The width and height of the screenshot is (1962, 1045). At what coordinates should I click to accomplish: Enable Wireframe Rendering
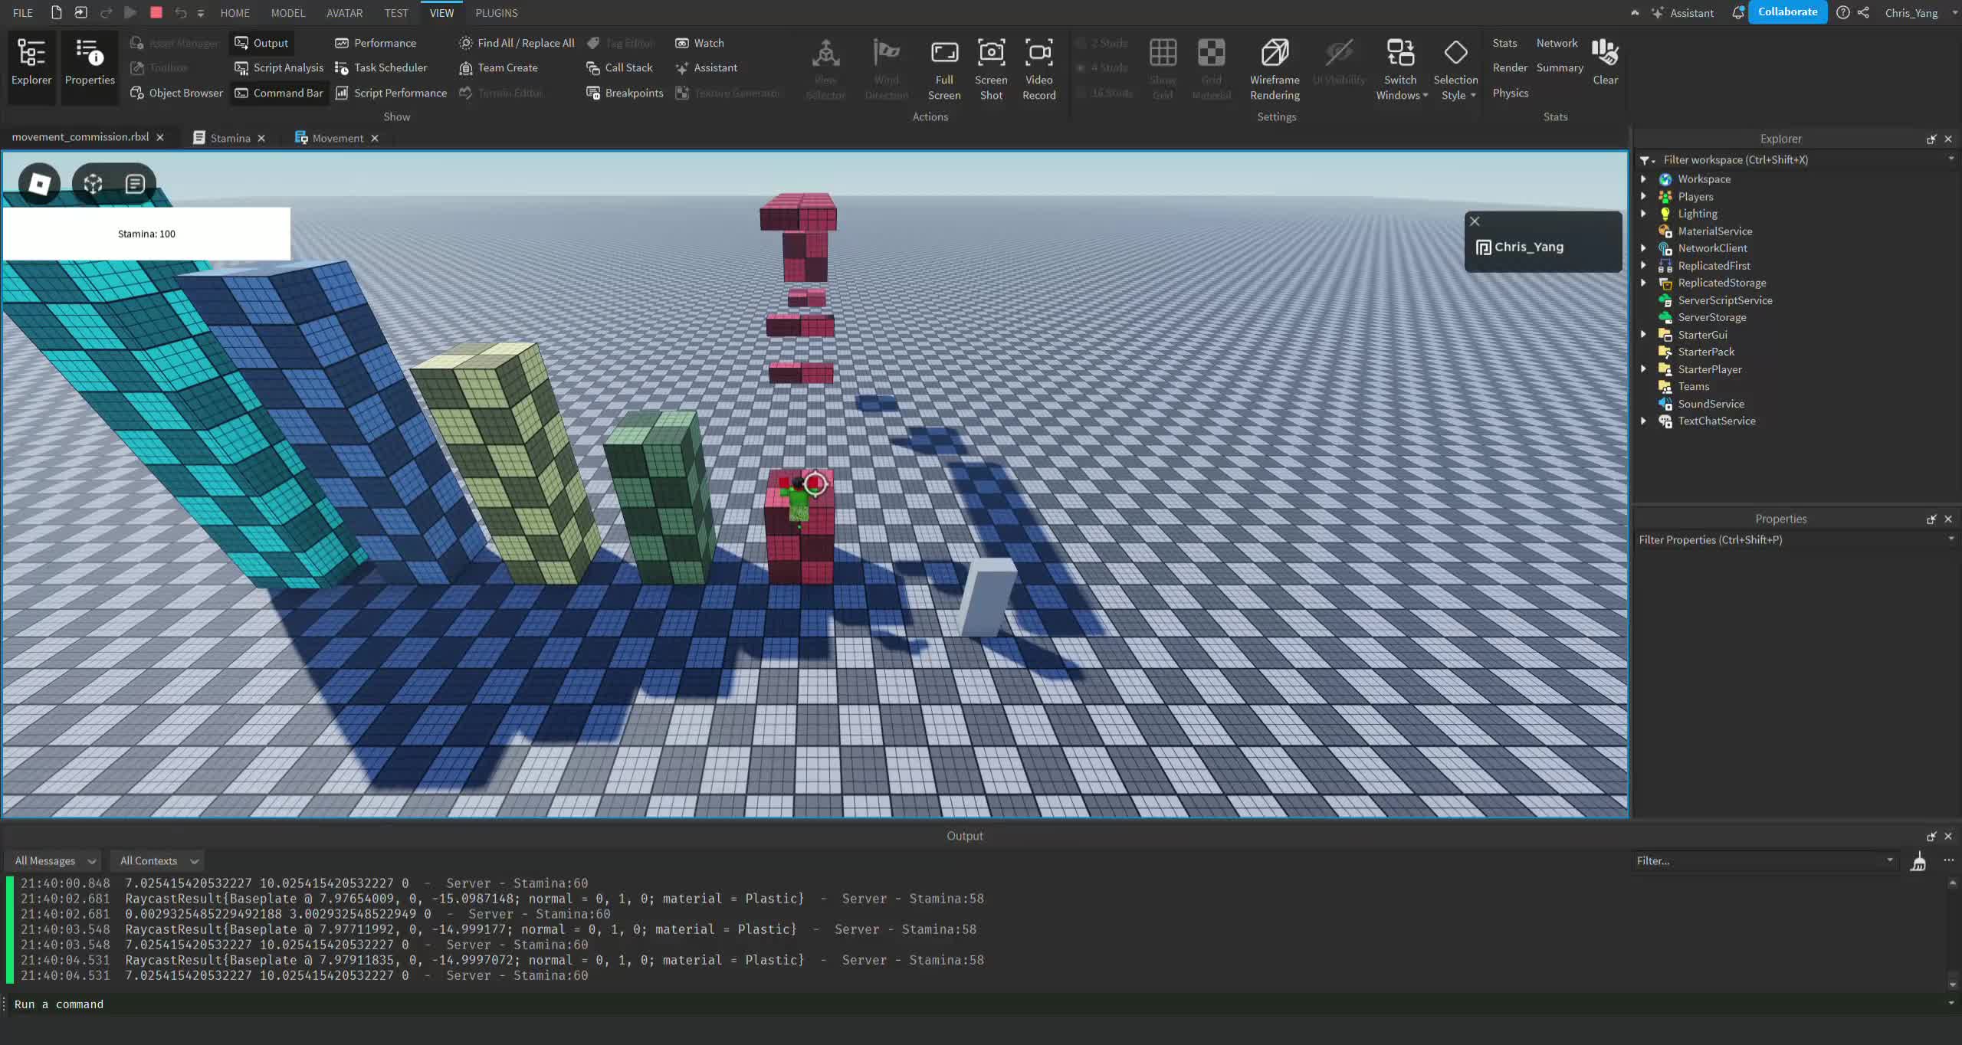(x=1273, y=67)
